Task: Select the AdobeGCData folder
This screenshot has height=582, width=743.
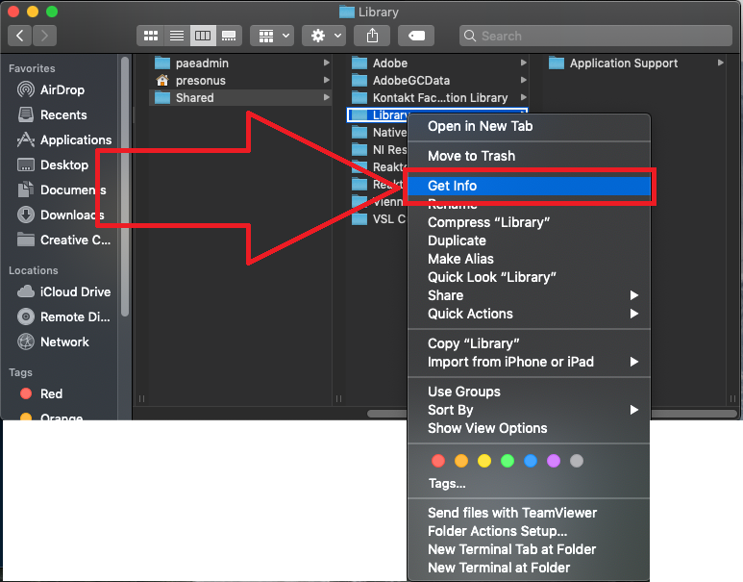Action: (410, 81)
